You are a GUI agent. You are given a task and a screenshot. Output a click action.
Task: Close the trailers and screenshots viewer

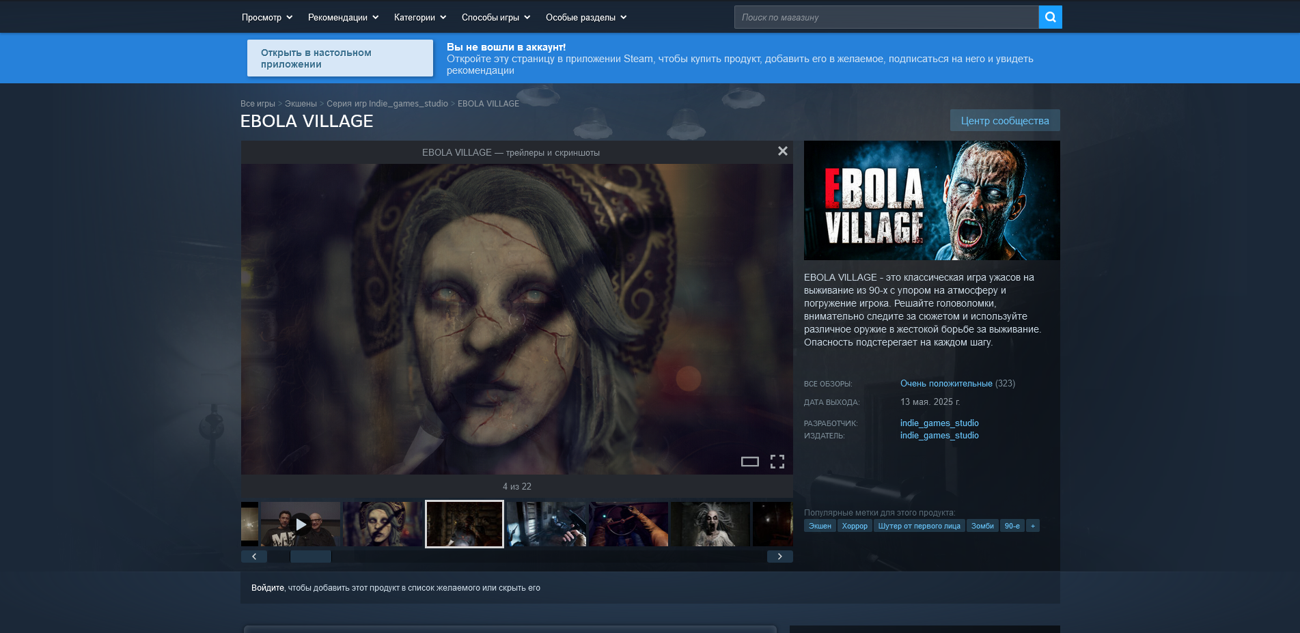point(783,151)
